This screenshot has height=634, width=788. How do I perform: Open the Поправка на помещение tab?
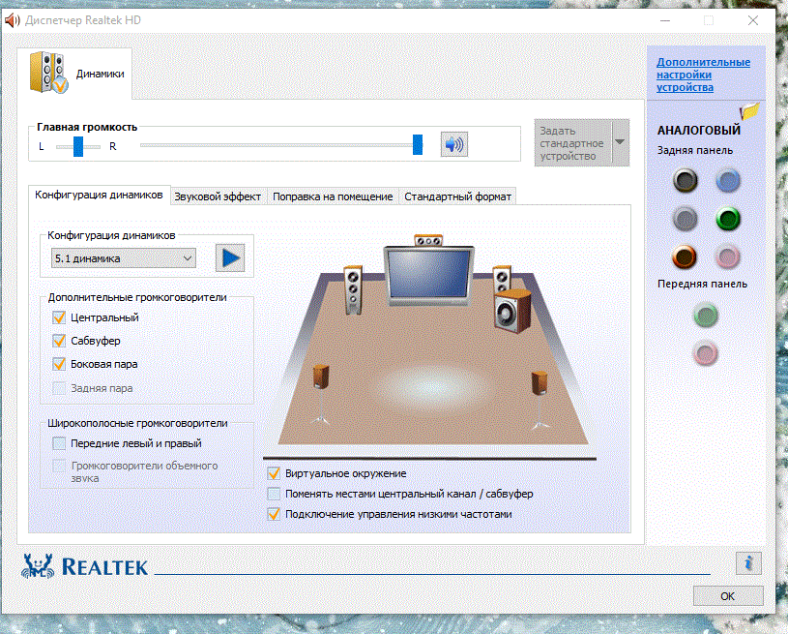click(x=333, y=196)
